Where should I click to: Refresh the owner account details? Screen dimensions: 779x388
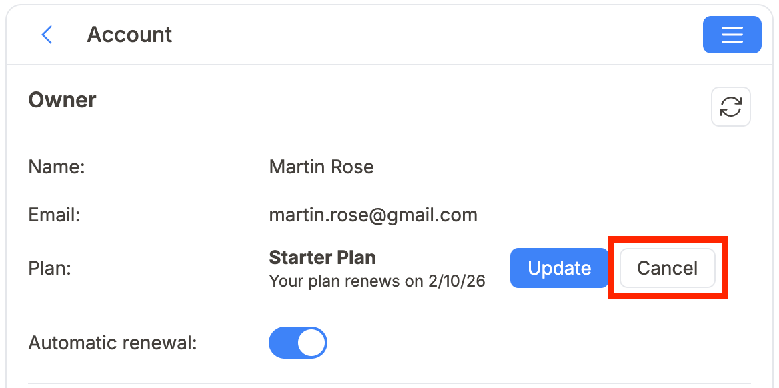tap(730, 107)
